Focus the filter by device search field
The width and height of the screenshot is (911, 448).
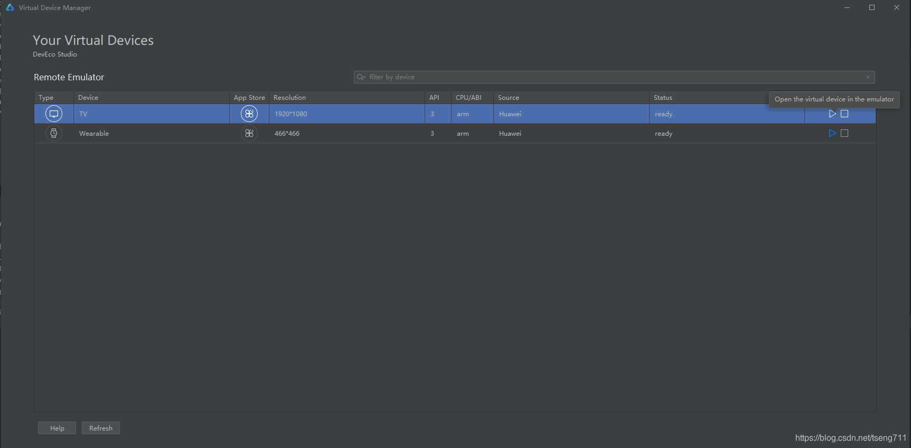coord(614,77)
